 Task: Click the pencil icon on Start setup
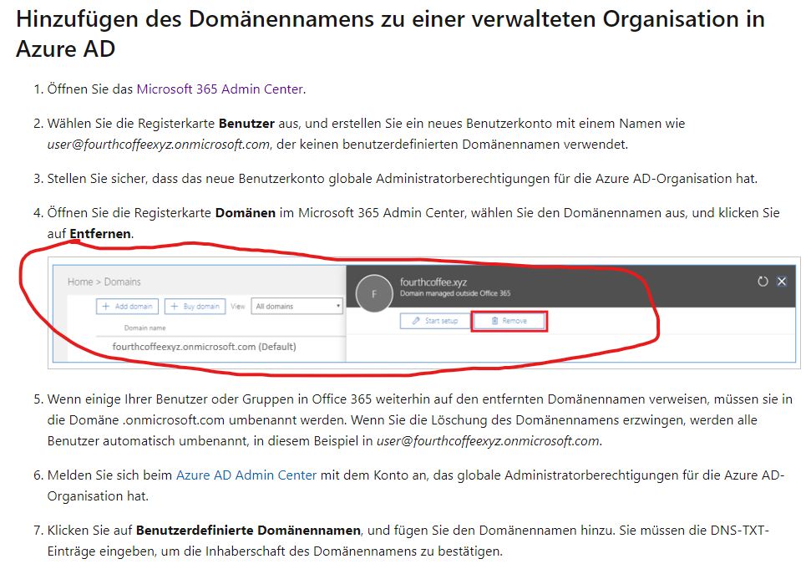coord(416,321)
